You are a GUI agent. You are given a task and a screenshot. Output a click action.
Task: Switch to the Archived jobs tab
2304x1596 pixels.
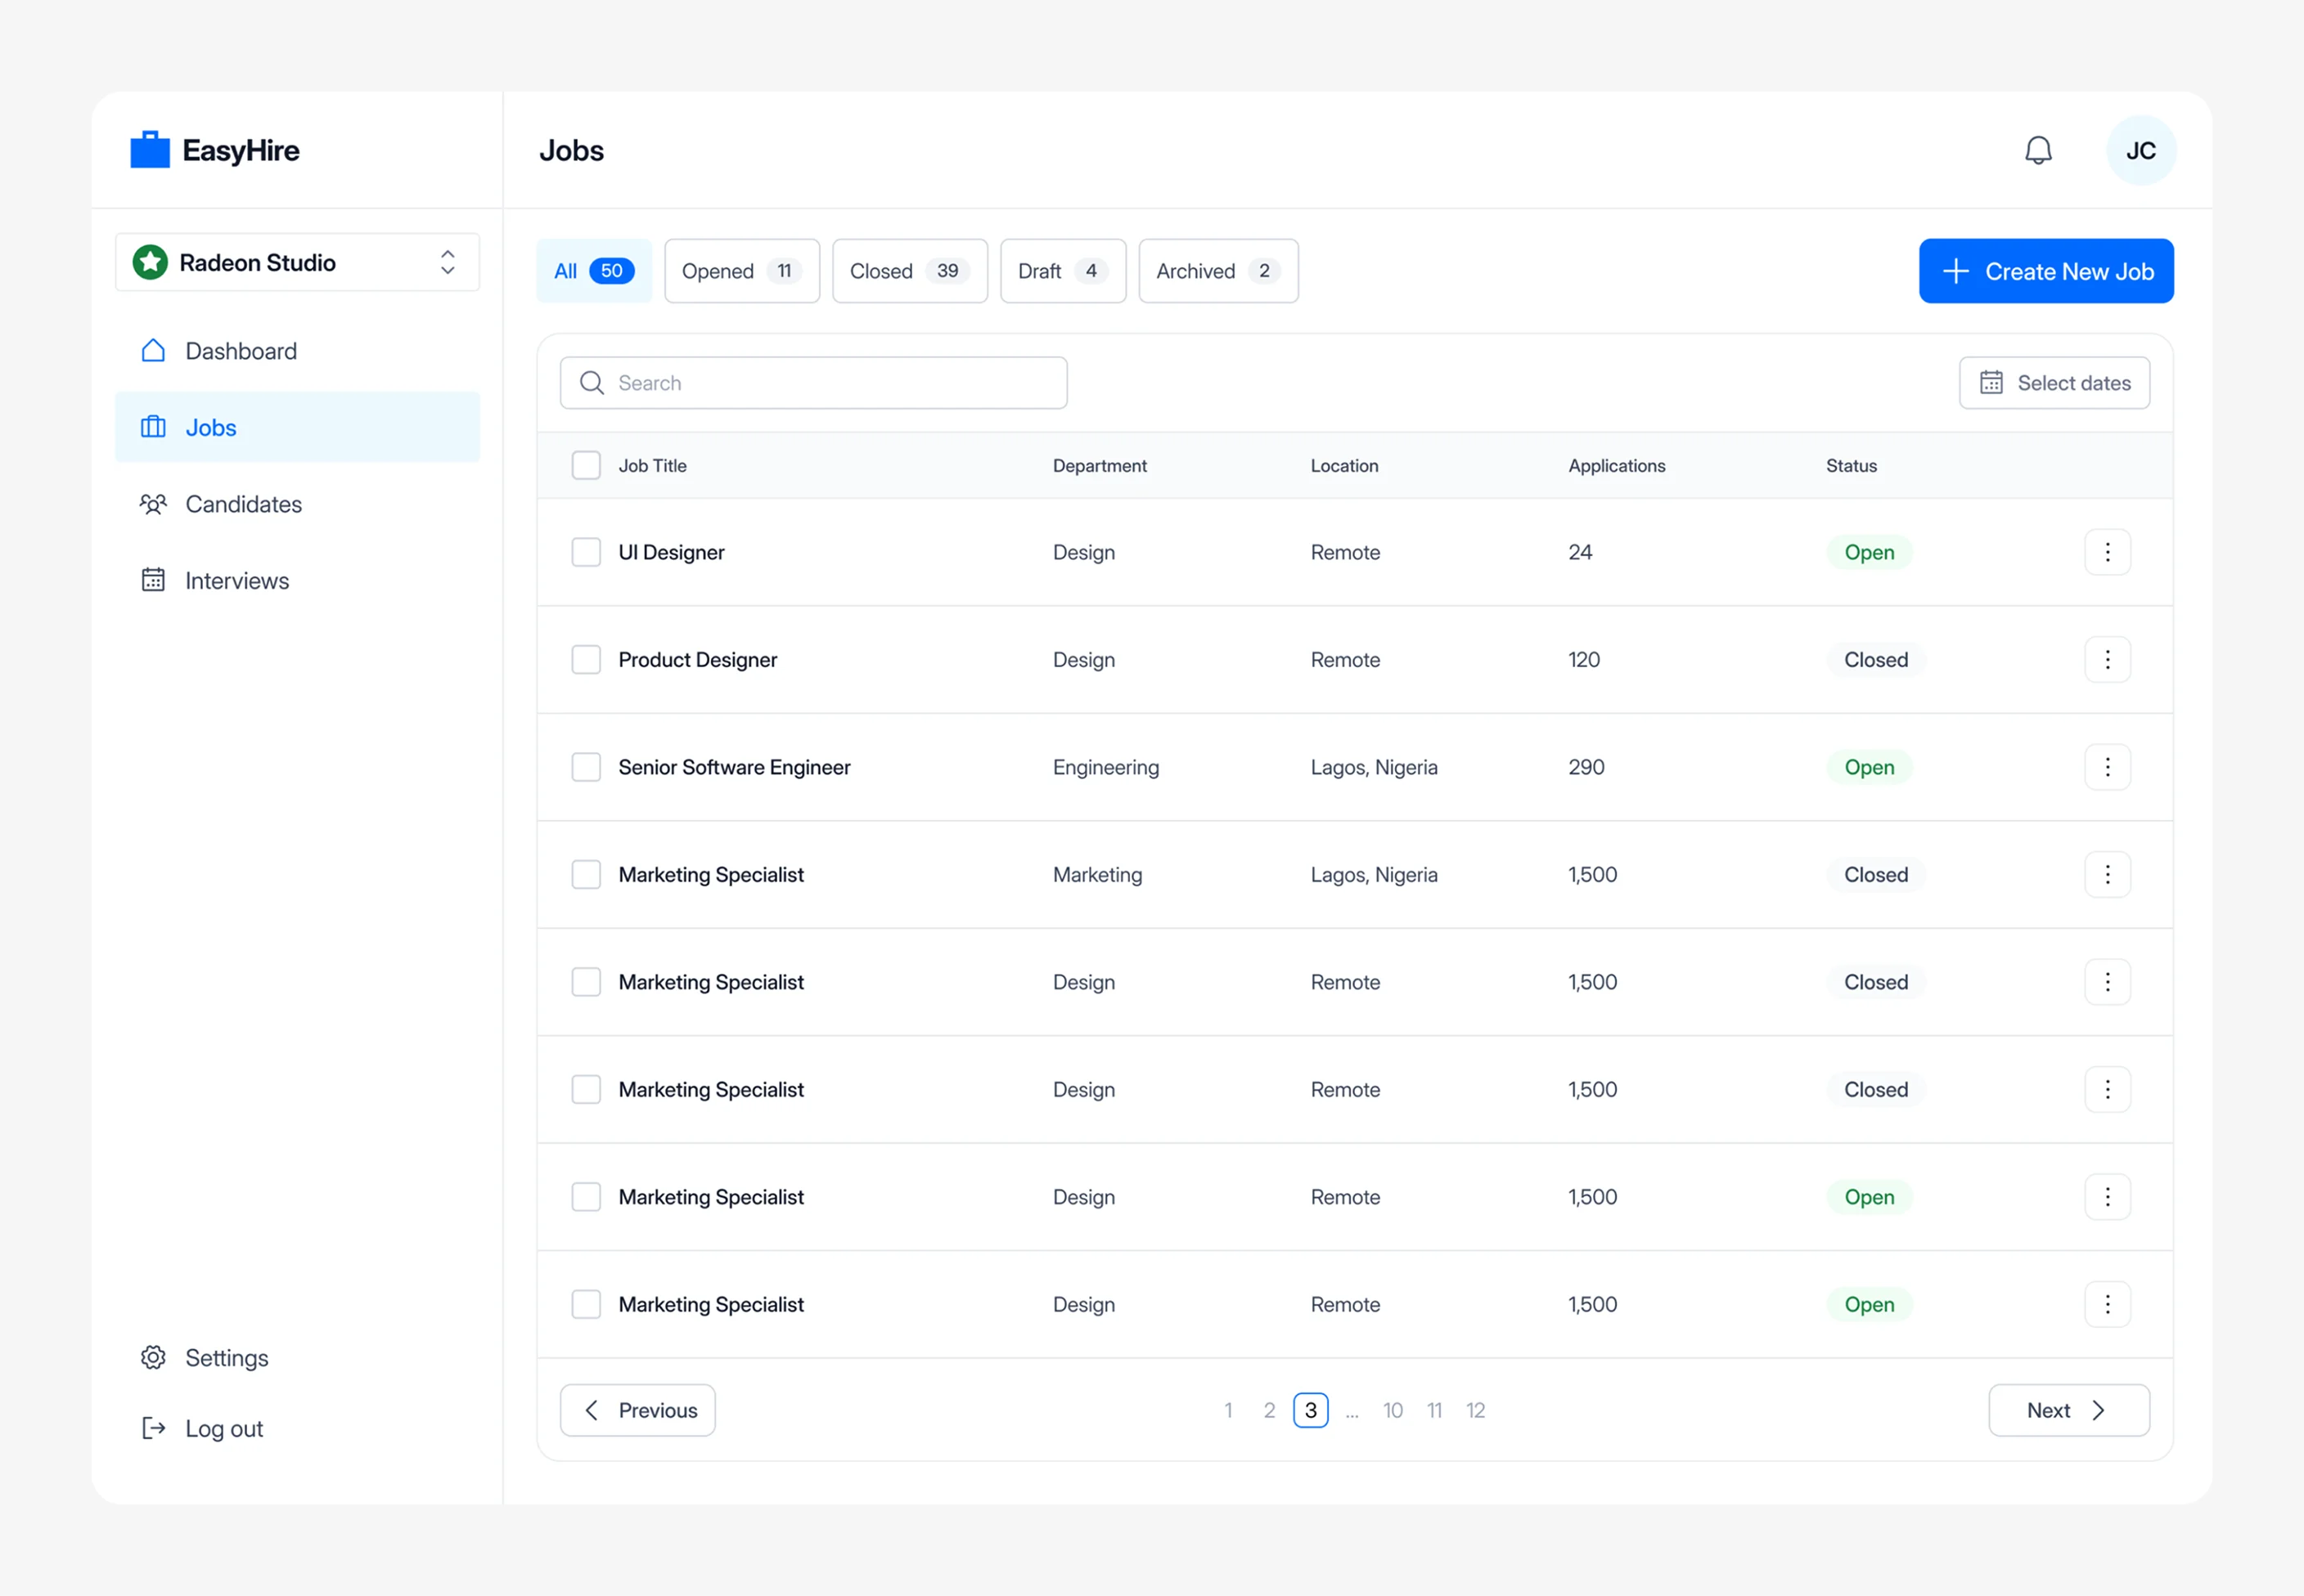pyautogui.click(x=1218, y=271)
